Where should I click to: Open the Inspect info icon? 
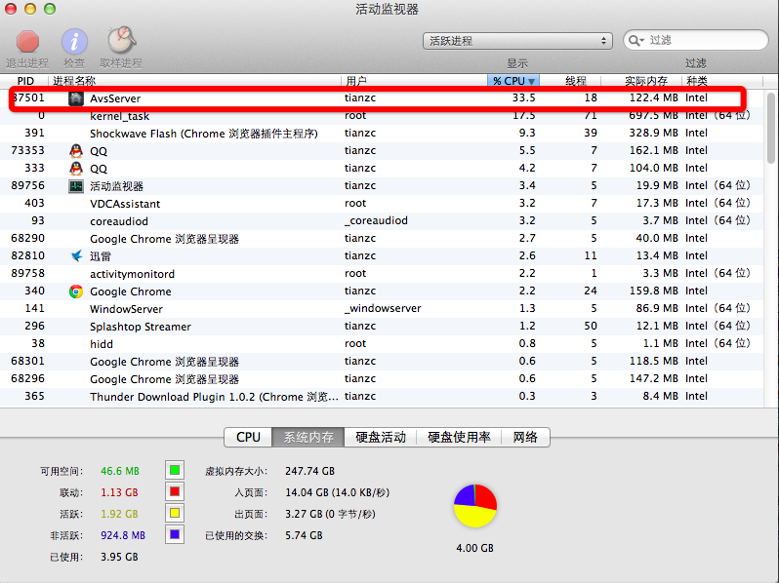[74, 41]
